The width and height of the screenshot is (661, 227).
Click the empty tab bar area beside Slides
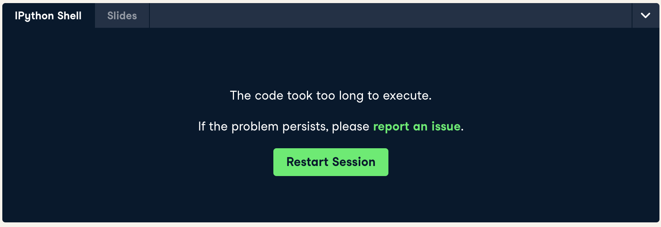pyautogui.click(x=390, y=15)
